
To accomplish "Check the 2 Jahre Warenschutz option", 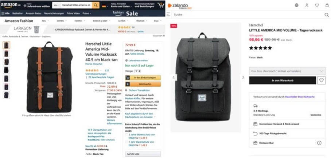I will (x=126, y=135).
